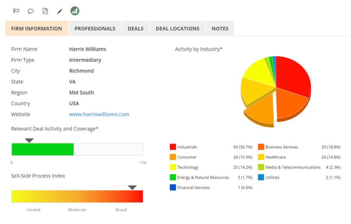Click the 'Utilities' legend label
This screenshot has width=351, height=224.
click(x=273, y=177)
